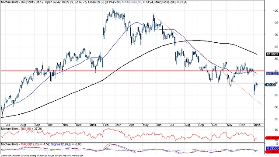The height and width of the screenshot is (157, 279).
Task: Click the 30 level label on RSI axis
Action: 276,140
